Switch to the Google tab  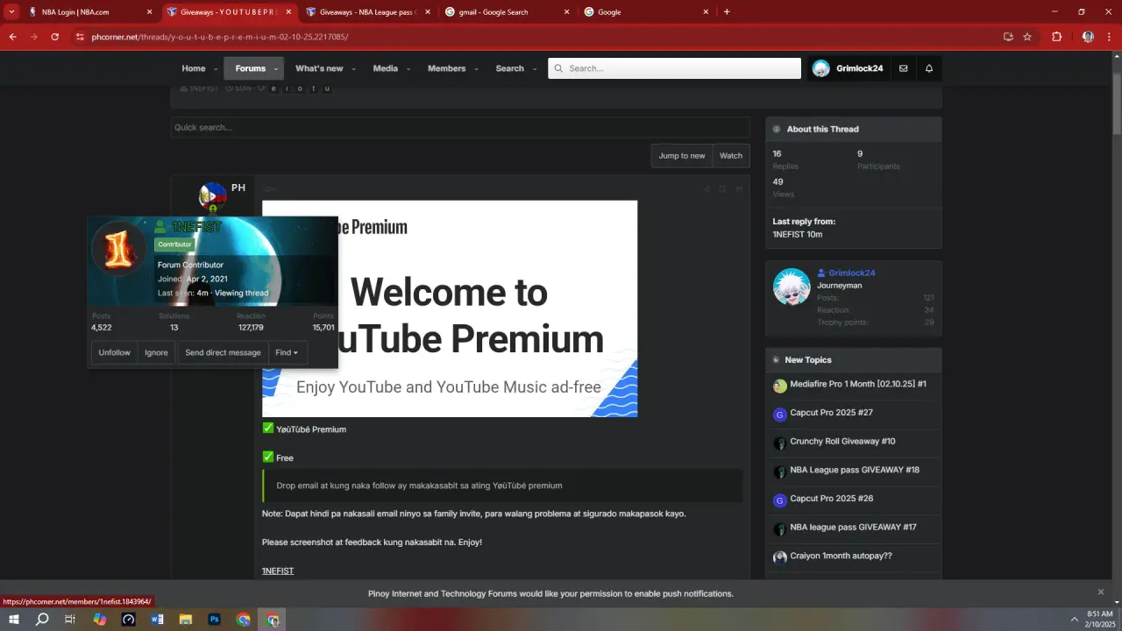pyautogui.click(x=644, y=12)
